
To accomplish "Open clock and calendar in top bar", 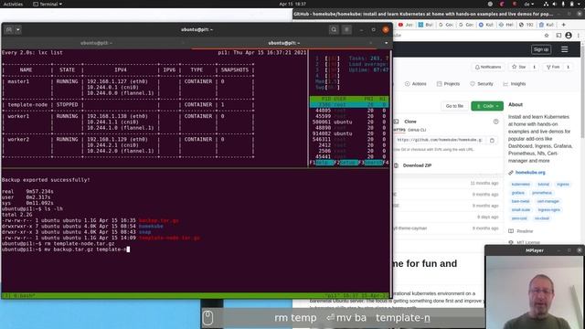I will pyautogui.click(x=292, y=4).
